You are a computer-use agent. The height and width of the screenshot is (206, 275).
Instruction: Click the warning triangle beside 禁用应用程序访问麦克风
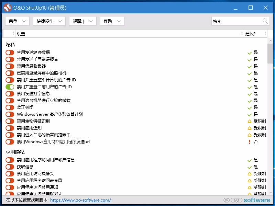[250, 181]
